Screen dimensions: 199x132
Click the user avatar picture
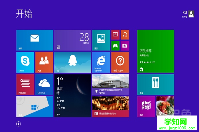pos(191,14)
